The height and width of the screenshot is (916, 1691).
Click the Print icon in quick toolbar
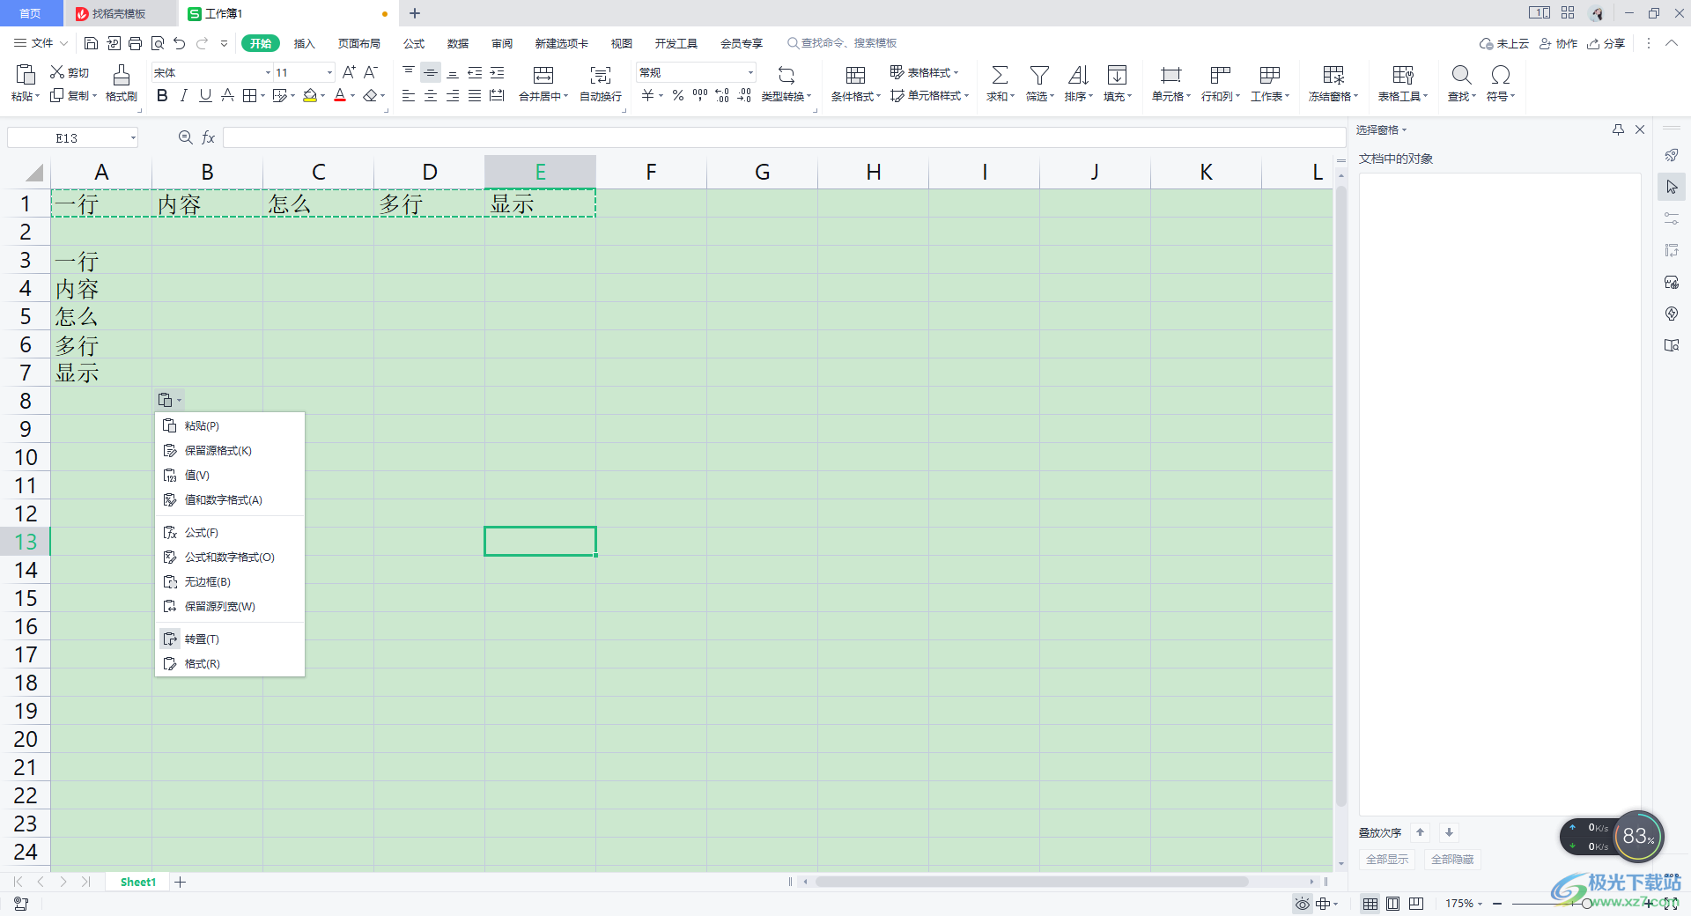tap(135, 43)
